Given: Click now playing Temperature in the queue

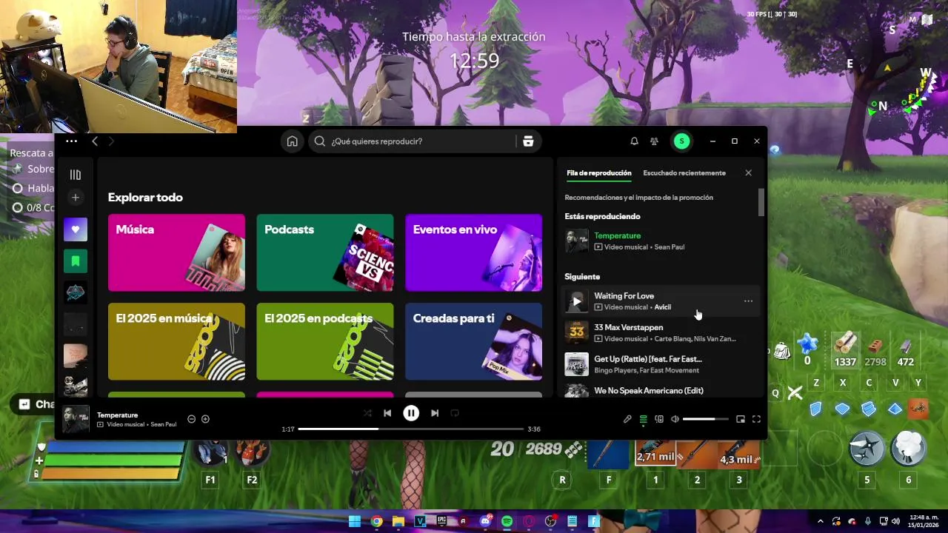Looking at the screenshot, I should click(x=661, y=241).
